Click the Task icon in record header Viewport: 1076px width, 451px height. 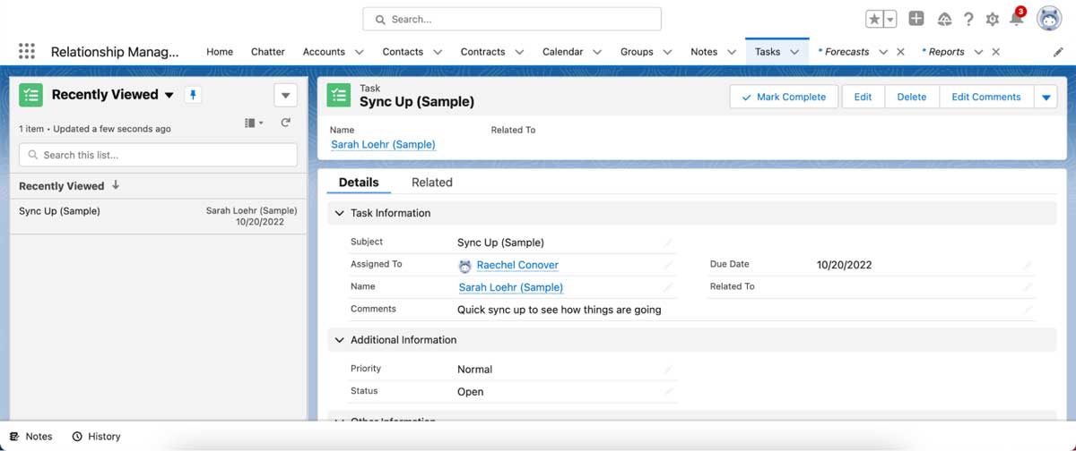pos(338,95)
